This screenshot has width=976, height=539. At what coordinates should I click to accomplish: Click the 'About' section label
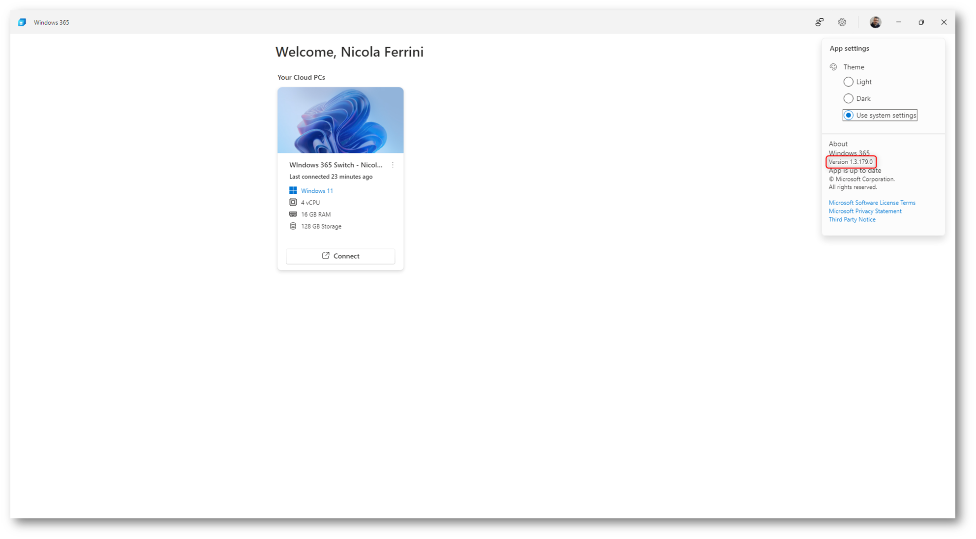click(838, 144)
